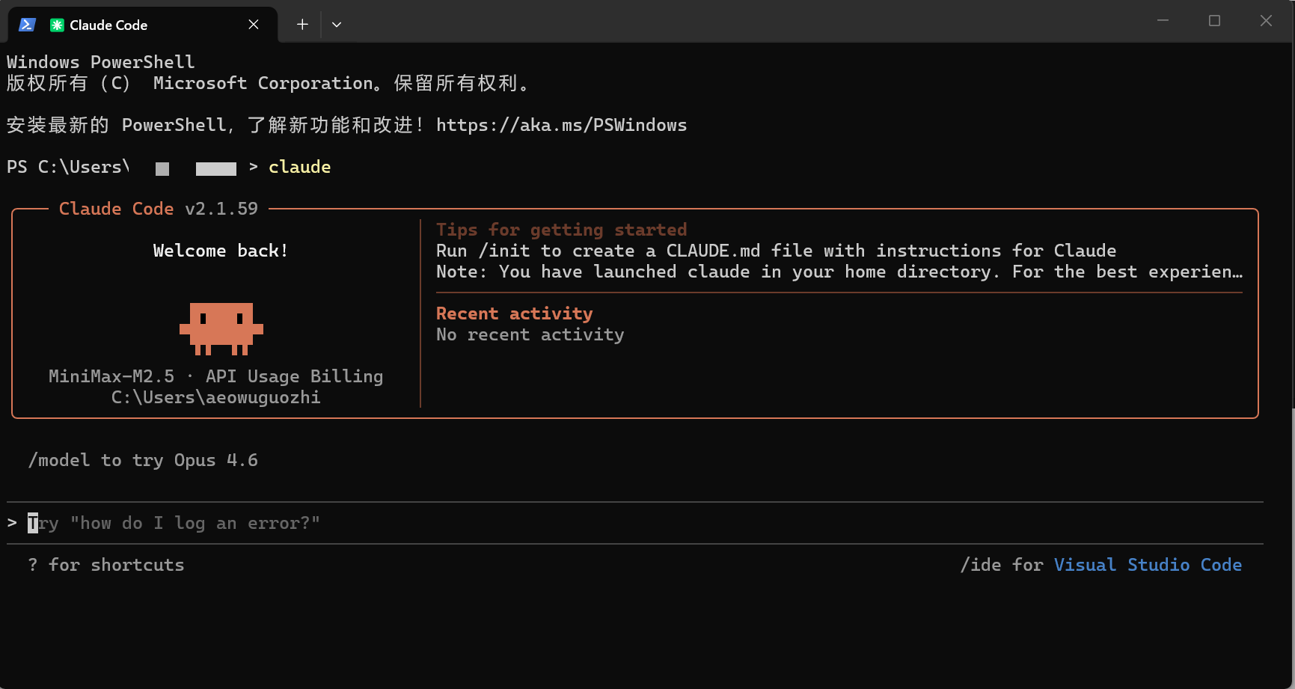Click the 'claude' command text
The image size is (1295, 689).
pos(299,167)
